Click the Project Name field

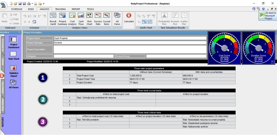pyautogui.click(x=130, y=38)
